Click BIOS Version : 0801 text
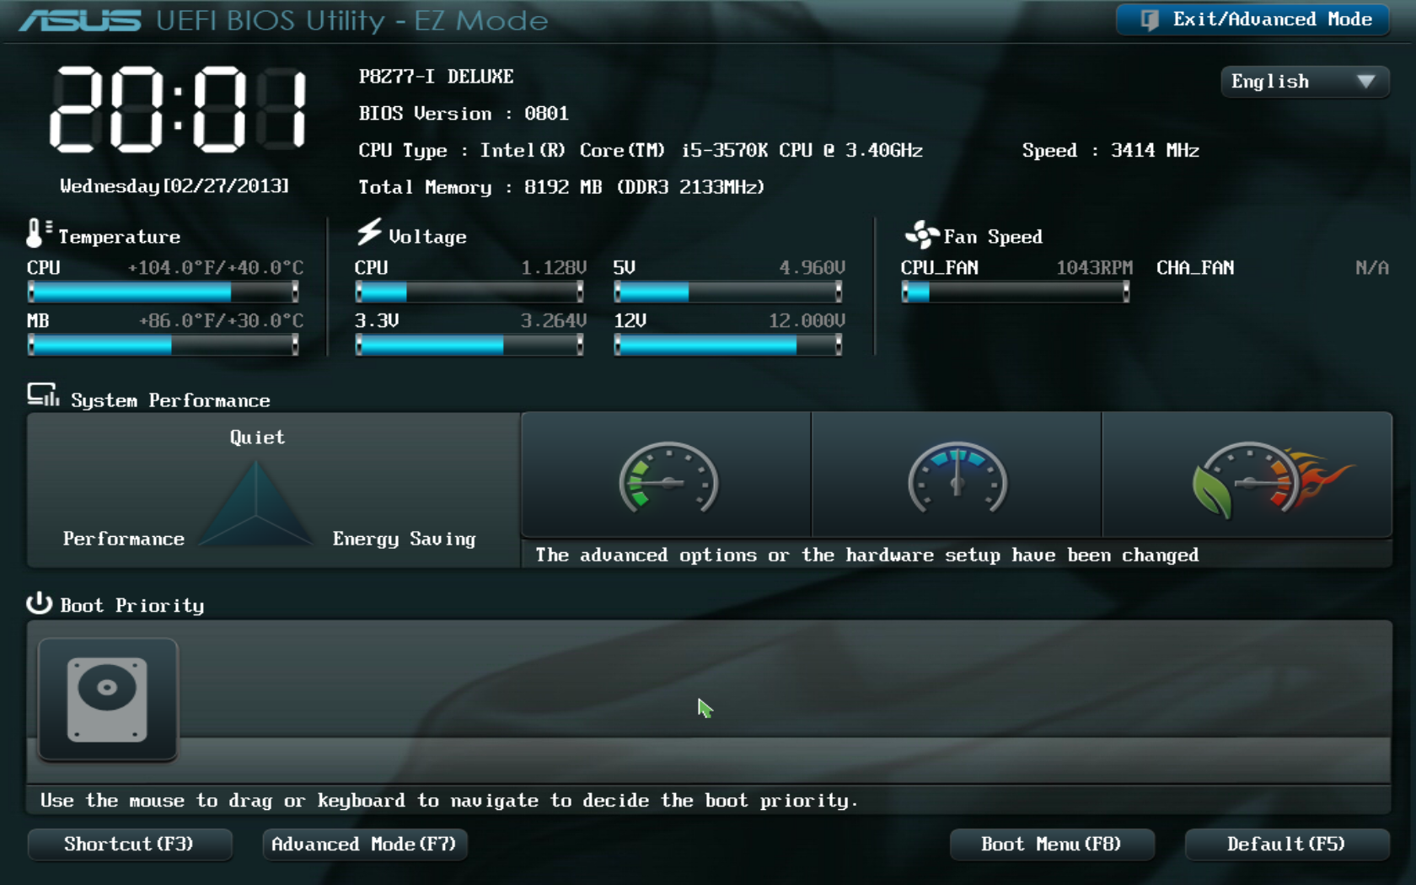 tap(464, 114)
